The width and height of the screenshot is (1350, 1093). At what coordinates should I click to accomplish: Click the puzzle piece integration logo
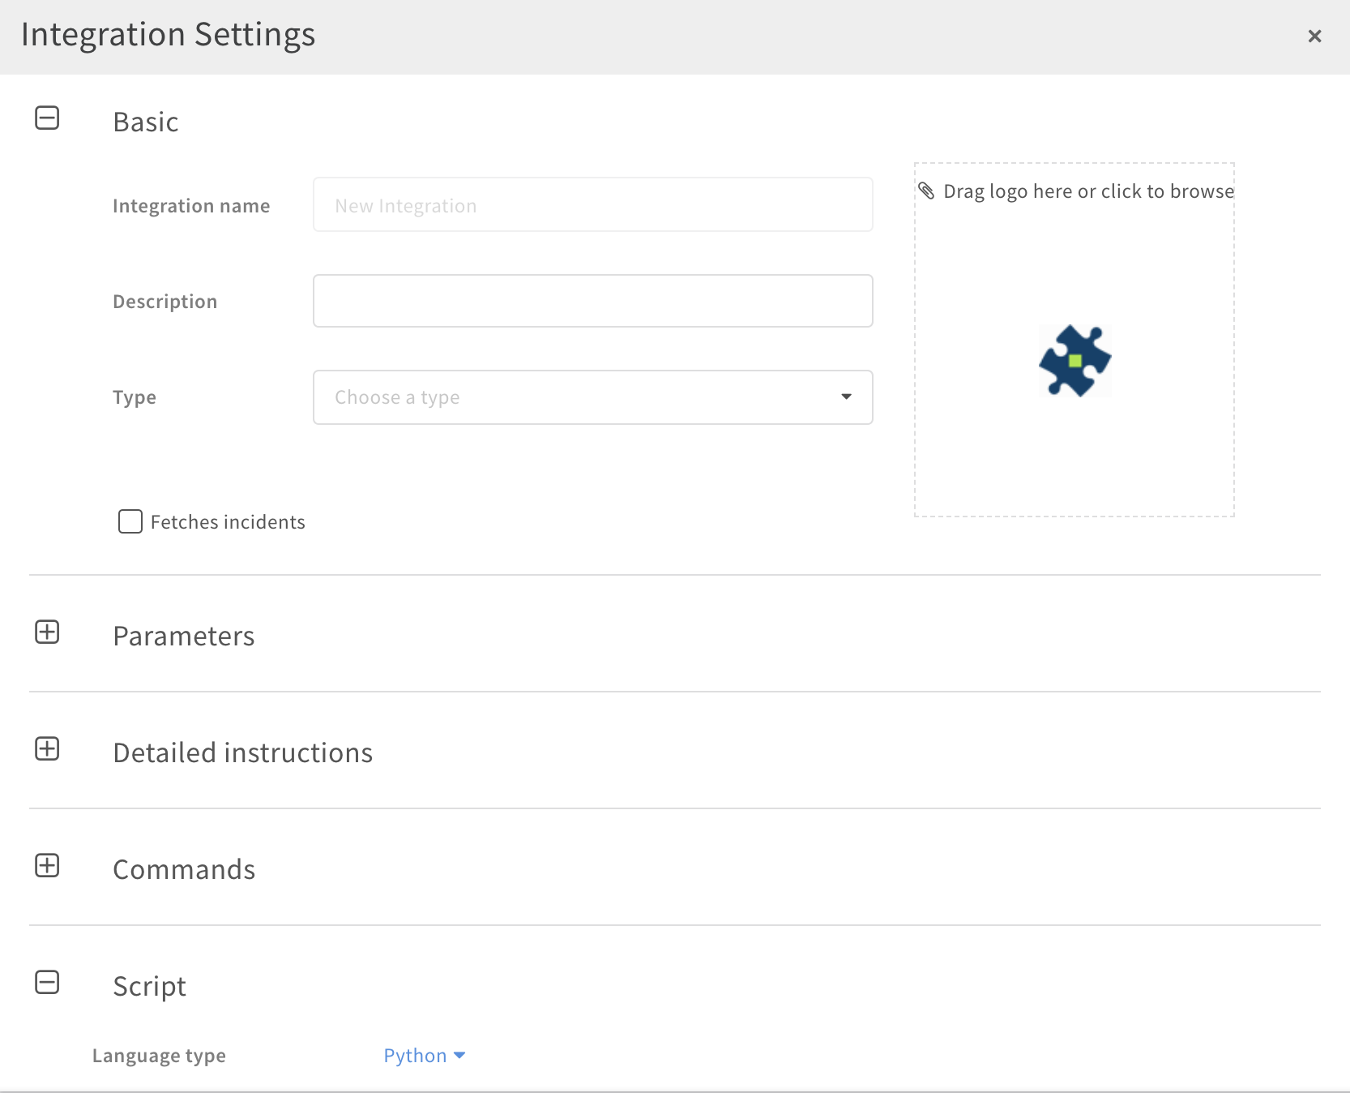(1074, 361)
